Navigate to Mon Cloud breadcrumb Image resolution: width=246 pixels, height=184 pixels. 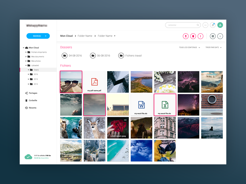tap(66, 36)
